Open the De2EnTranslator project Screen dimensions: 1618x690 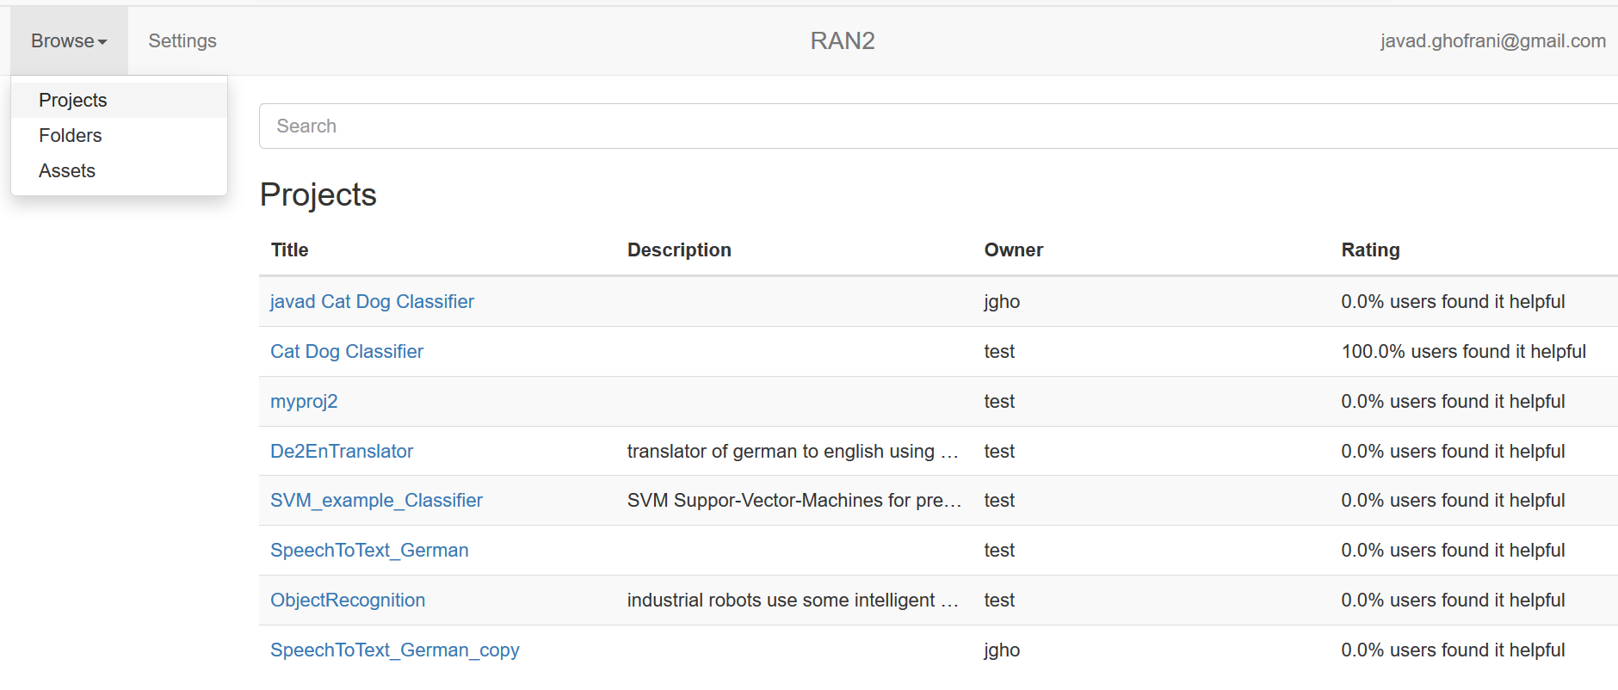click(342, 452)
